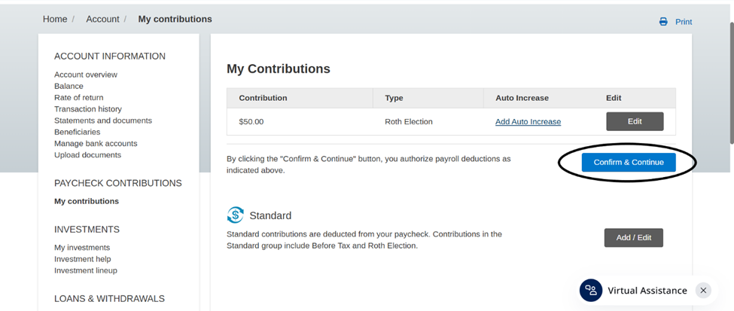Open Transaction history link
This screenshot has height=311, width=734.
coord(88,109)
